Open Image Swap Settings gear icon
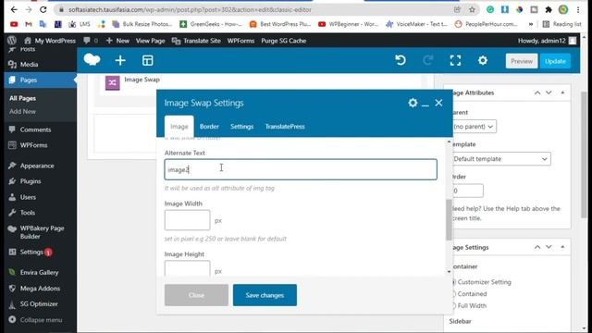The image size is (592, 333). click(x=413, y=103)
